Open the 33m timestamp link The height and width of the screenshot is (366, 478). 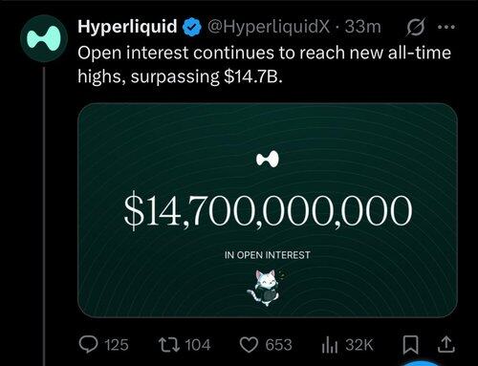pos(363,27)
